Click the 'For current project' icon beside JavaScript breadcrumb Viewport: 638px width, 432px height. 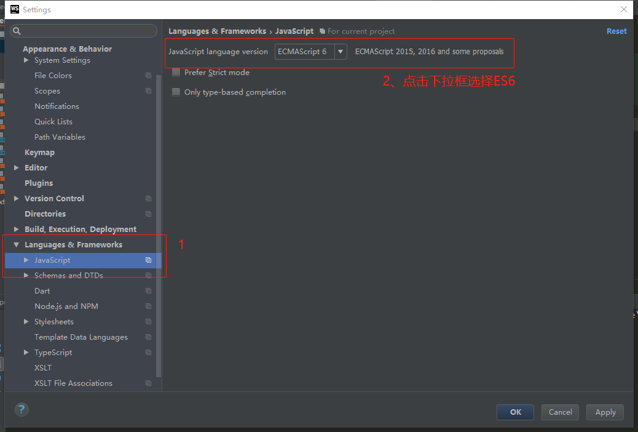[x=323, y=31]
